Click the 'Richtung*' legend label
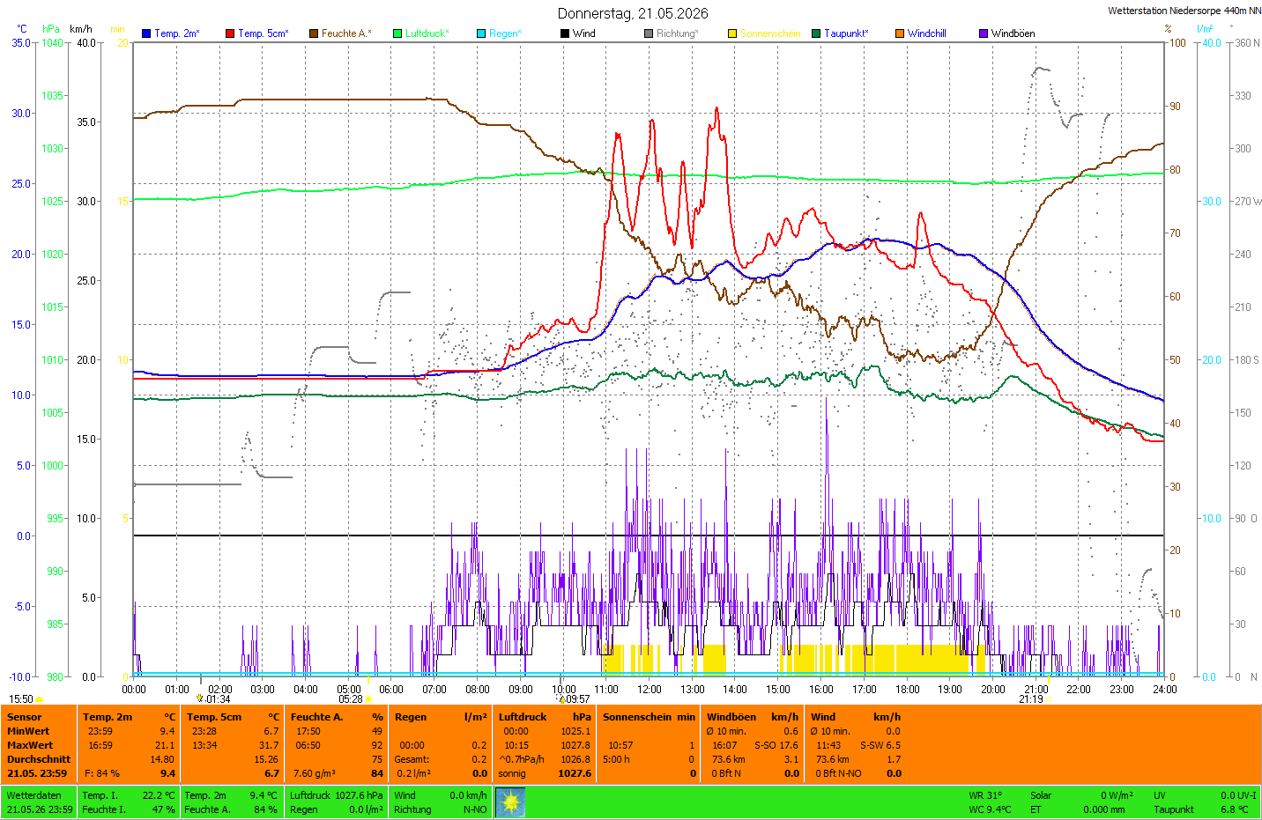This screenshot has height=820, width=1262. click(678, 33)
